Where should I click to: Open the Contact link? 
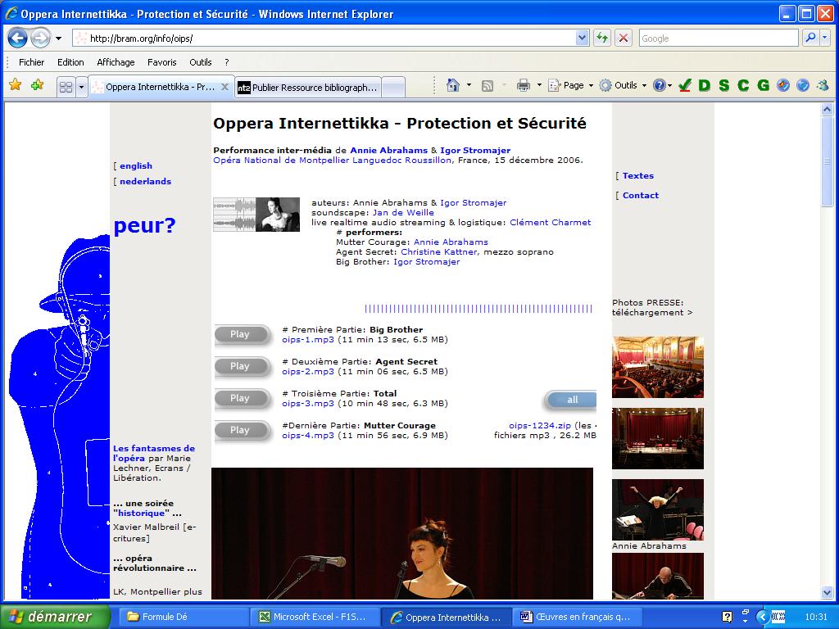[x=641, y=195]
